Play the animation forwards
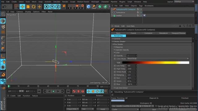Screen dimensions: 198x111 [x=54, y=91]
